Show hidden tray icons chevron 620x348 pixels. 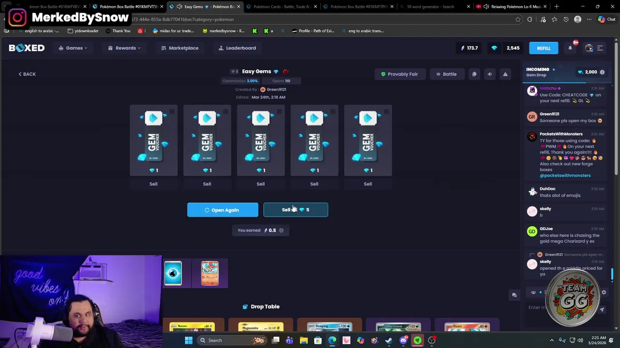click(552, 340)
